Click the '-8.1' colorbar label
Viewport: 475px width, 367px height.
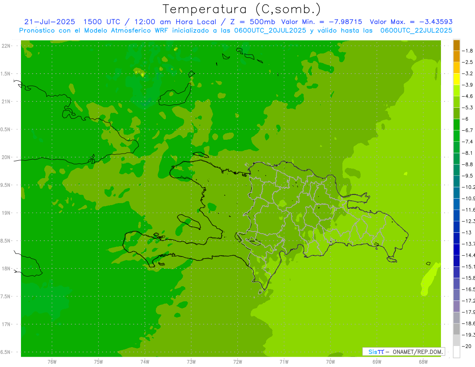click(x=467, y=153)
